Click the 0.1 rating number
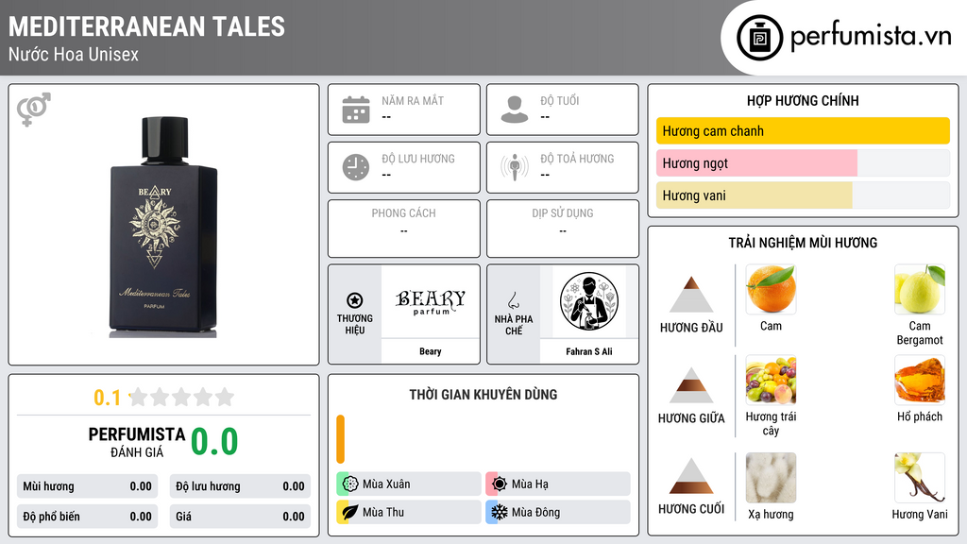 108,398
